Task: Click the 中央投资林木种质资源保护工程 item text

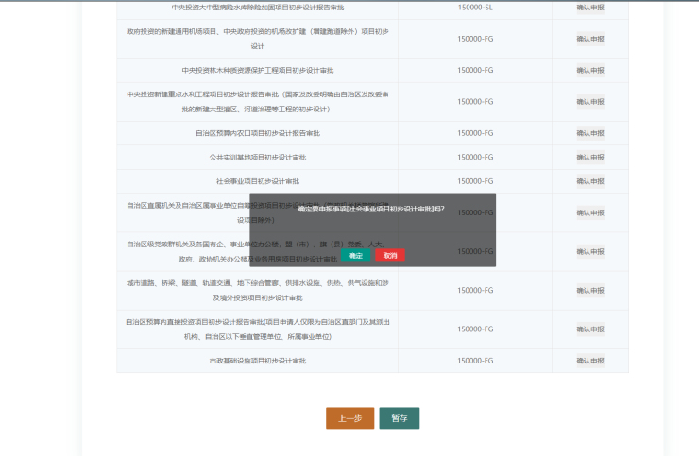Action: 257,70
